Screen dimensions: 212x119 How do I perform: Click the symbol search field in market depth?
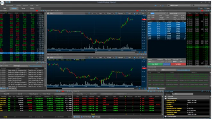pos(157,14)
